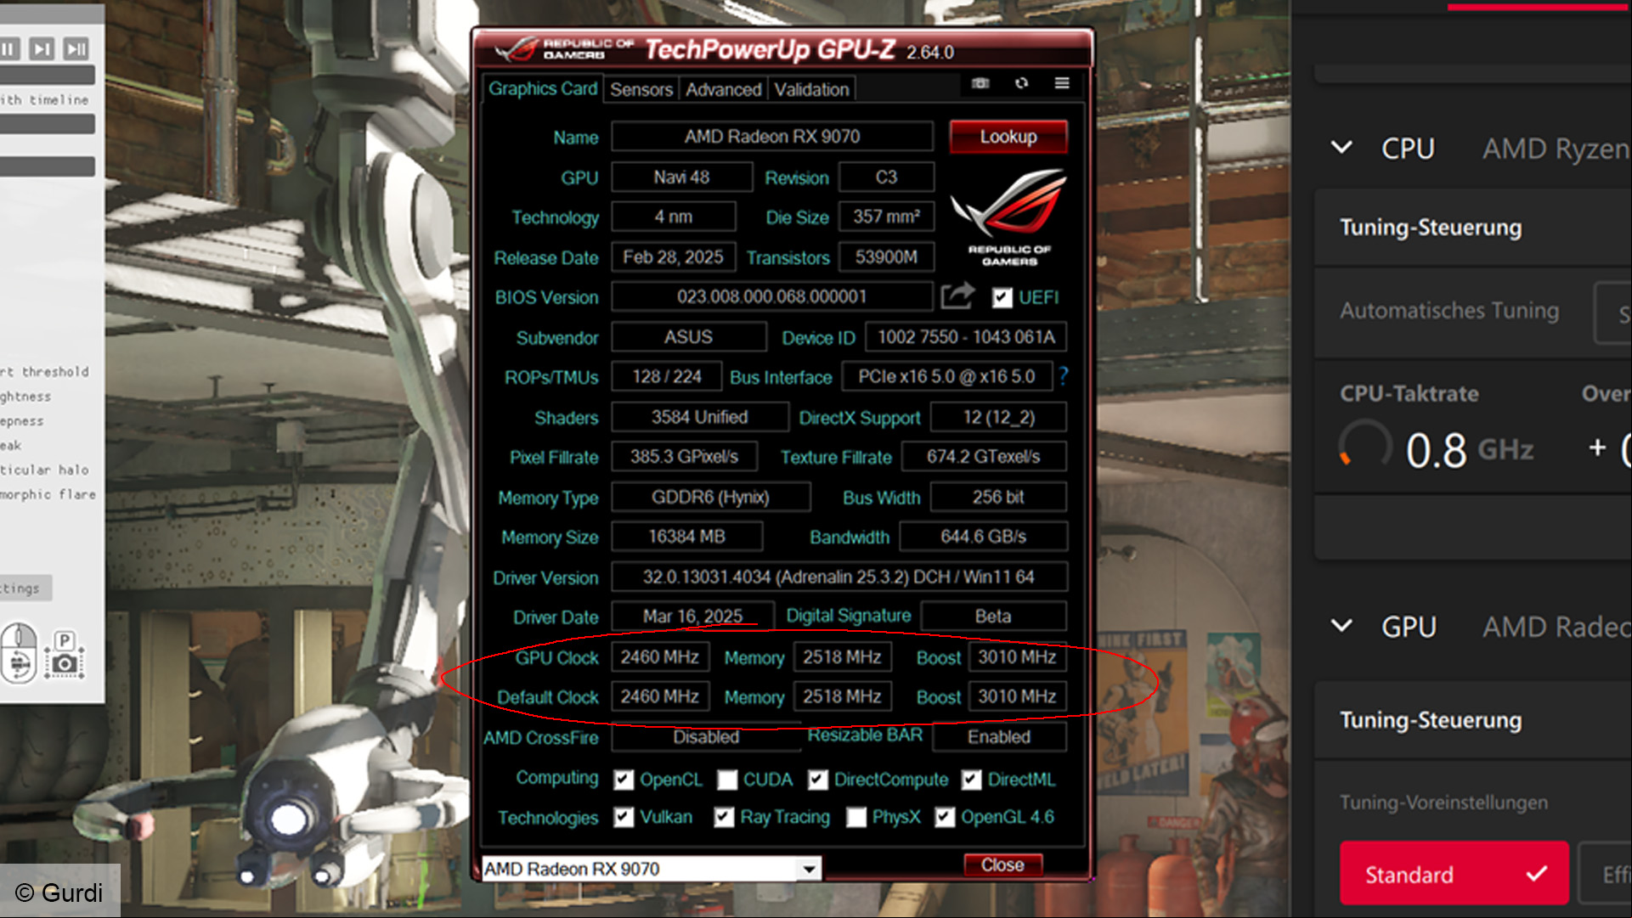Click the Driver Version field

pyautogui.click(x=839, y=577)
